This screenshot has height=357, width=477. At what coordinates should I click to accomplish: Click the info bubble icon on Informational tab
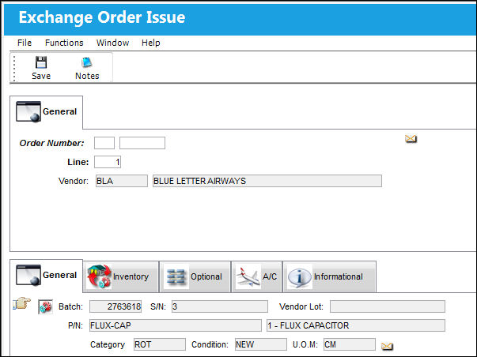click(300, 277)
